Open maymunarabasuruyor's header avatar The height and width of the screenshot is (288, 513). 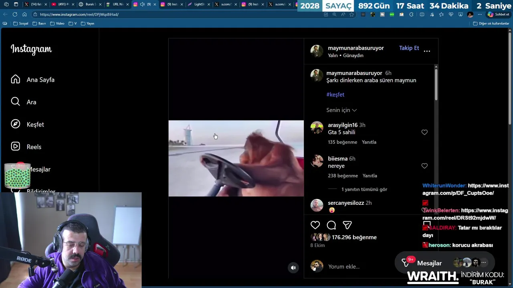coord(317,51)
